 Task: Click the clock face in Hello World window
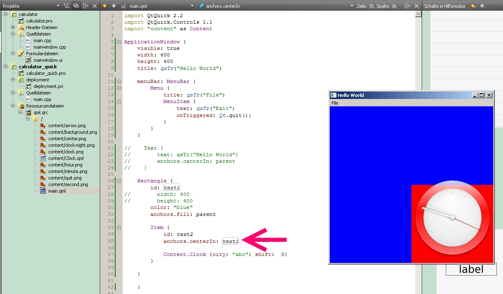pos(452,218)
